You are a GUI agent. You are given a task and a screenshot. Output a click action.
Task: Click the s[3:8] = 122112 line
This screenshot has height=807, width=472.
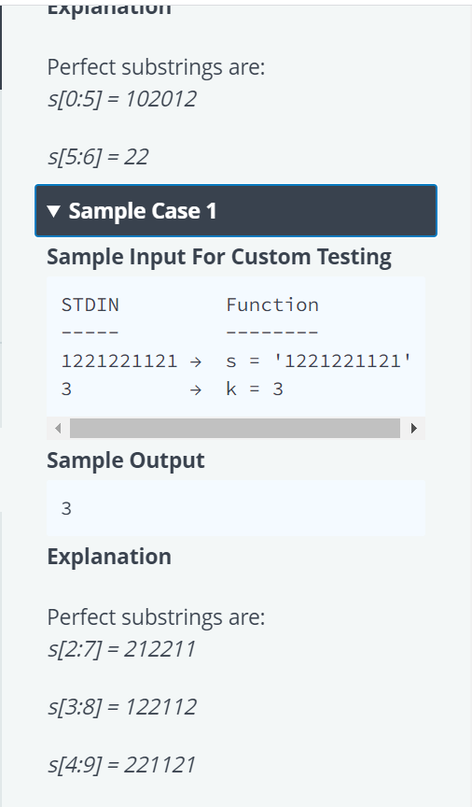pos(122,707)
